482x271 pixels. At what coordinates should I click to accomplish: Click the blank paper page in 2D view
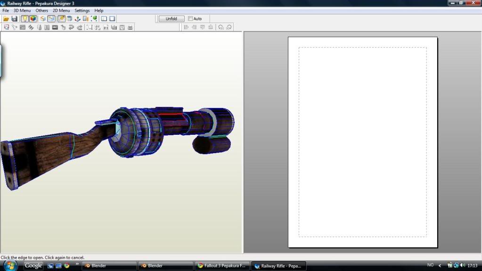point(363,142)
